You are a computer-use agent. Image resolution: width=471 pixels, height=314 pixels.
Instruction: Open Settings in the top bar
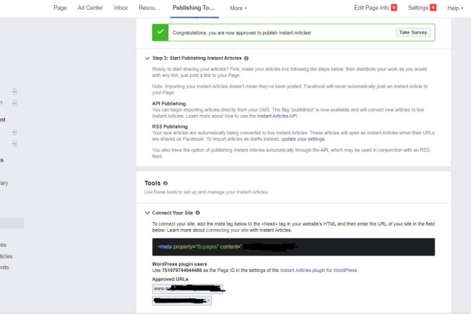click(417, 8)
